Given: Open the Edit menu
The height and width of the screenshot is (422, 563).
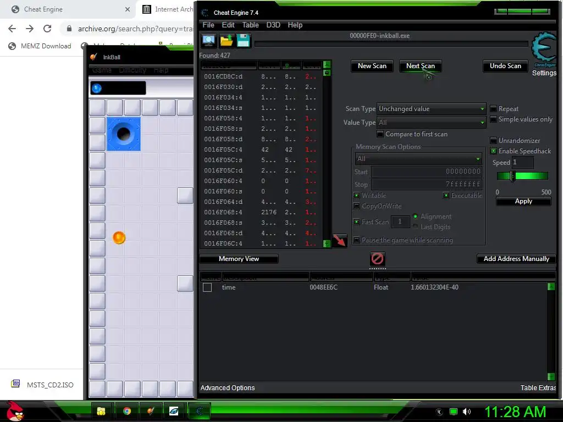Looking at the screenshot, I should click(228, 25).
